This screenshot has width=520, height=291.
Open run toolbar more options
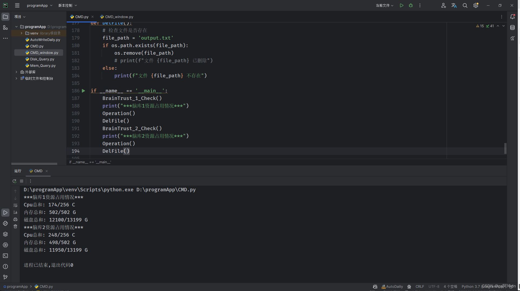point(30,181)
